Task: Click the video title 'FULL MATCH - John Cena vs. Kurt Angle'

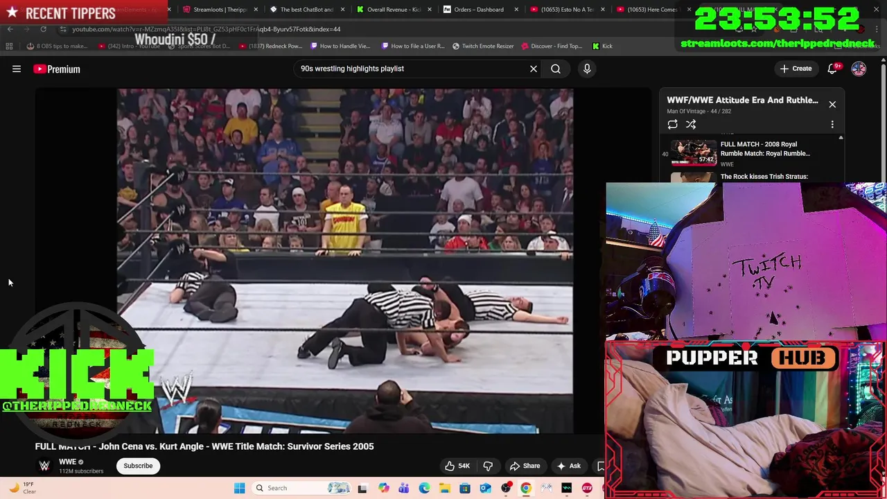Action: click(x=204, y=446)
